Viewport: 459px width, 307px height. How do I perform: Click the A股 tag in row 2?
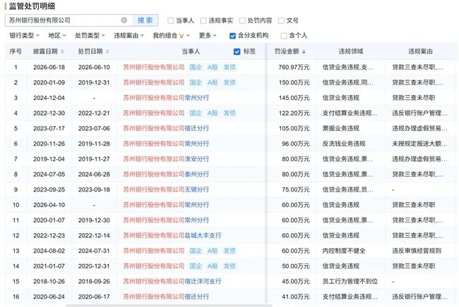pyautogui.click(x=213, y=82)
